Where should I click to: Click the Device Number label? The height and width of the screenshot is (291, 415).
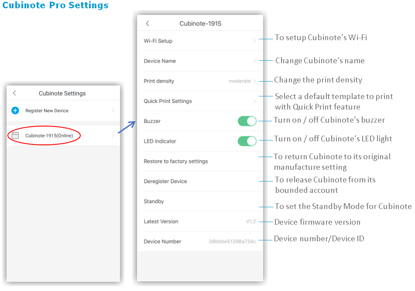click(x=162, y=242)
